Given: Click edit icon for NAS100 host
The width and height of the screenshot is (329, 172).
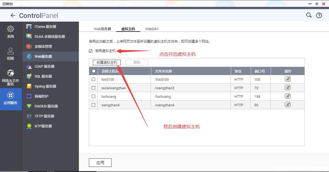Looking at the screenshot, I should click(x=288, y=79).
